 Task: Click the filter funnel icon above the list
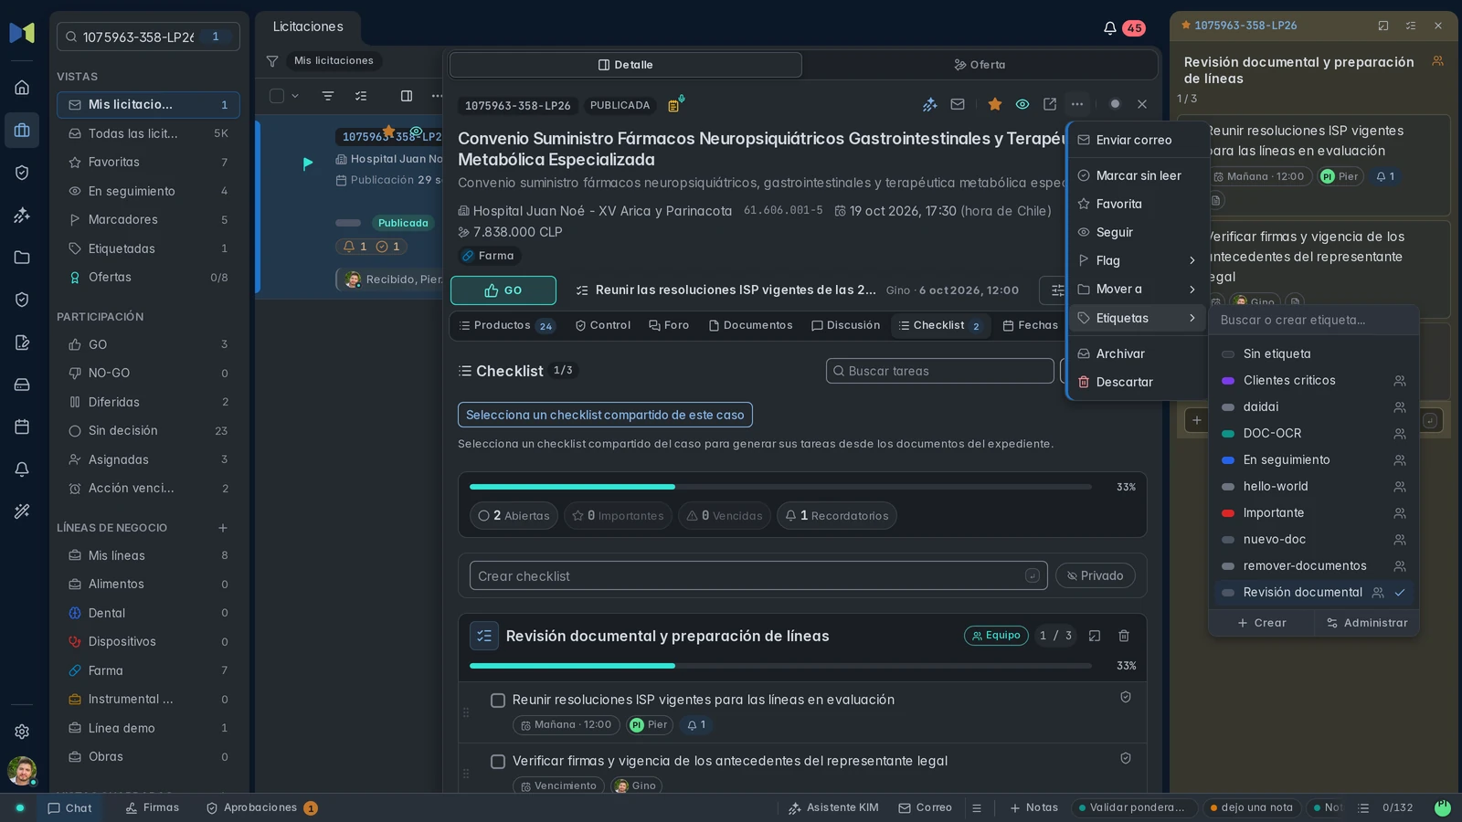click(272, 61)
